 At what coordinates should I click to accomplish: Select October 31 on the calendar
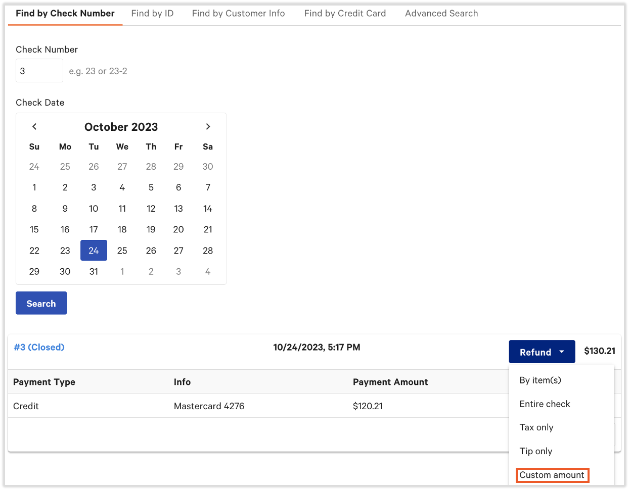tap(94, 272)
